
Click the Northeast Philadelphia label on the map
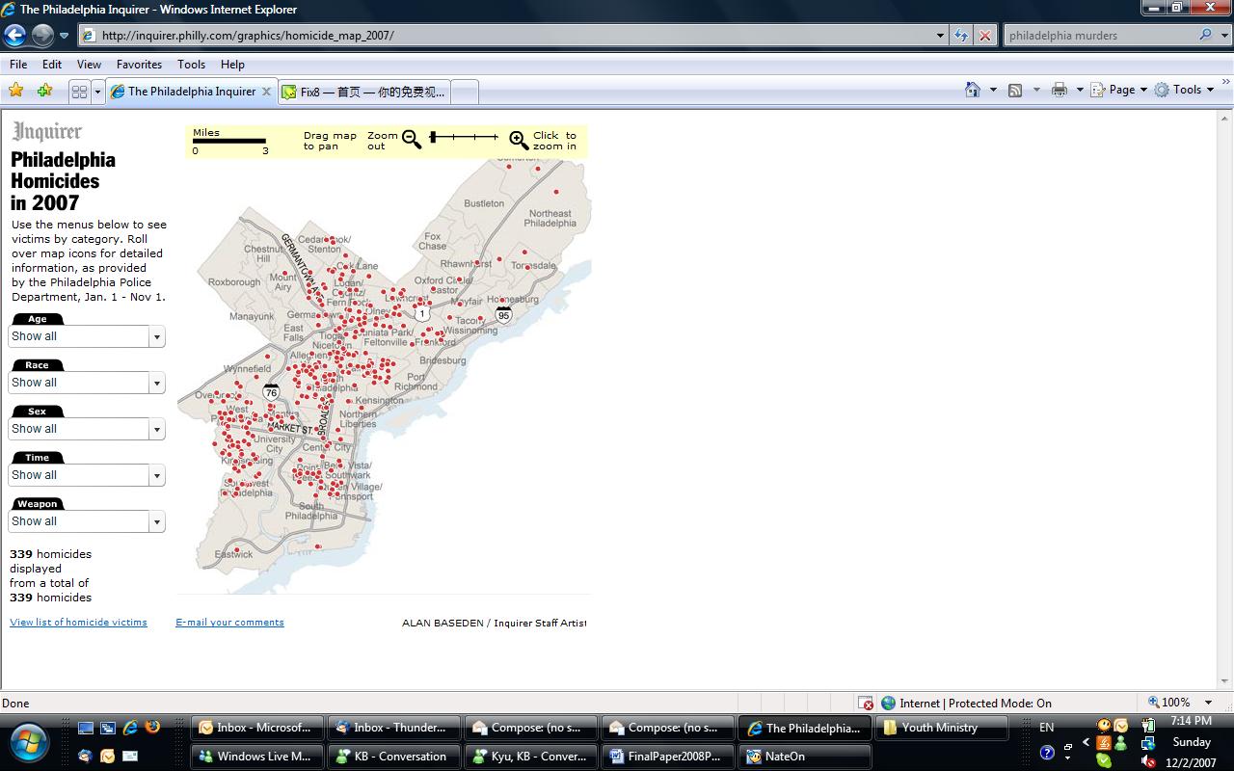[550, 219]
